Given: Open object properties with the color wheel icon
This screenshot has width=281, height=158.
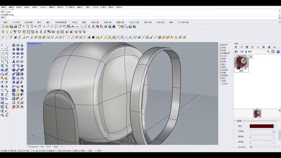Looking at the screenshot, I should (101, 26).
